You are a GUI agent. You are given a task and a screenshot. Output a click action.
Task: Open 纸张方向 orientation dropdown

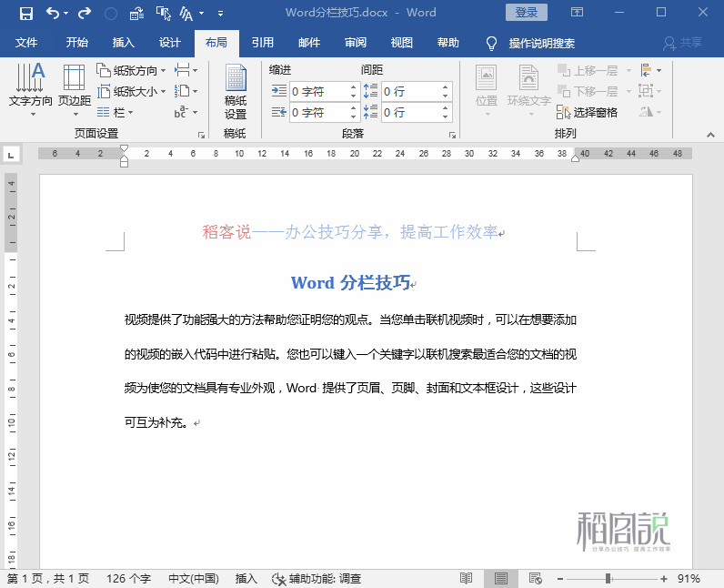tap(132, 71)
